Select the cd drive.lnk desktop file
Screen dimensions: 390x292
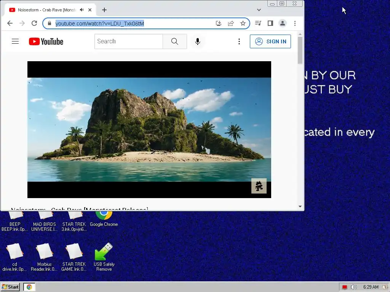pyautogui.click(x=15, y=257)
